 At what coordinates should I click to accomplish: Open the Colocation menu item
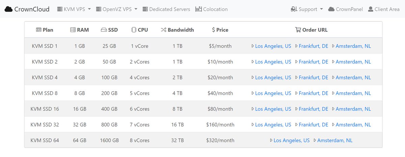click(212, 9)
